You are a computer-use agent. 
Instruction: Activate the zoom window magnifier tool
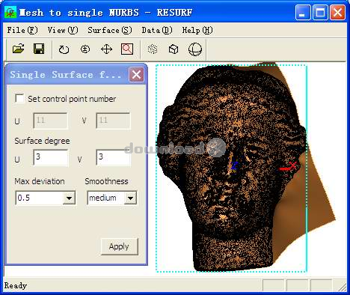click(x=127, y=49)
